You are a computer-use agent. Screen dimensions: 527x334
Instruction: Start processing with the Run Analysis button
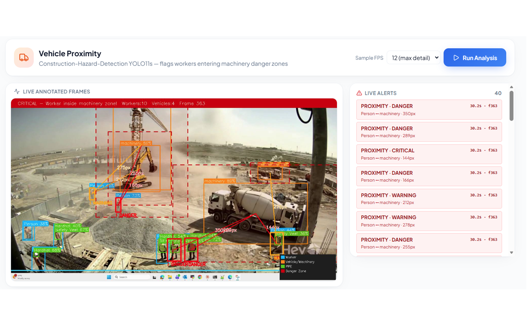475,58
